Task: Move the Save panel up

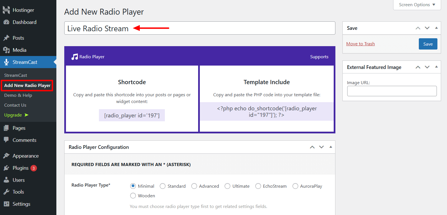Action: pyautogui.click(x=418, y=28)
